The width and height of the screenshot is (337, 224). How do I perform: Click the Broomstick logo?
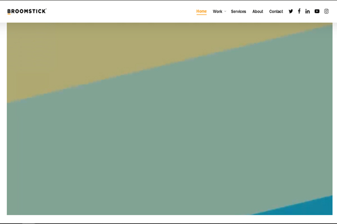pyautogui.click(x=27, y=11)
